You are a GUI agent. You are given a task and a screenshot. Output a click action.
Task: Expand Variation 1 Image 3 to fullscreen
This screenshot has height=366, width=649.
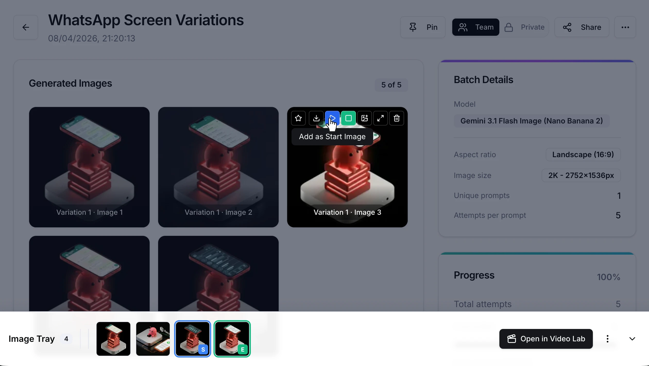(x=380, y=118)
